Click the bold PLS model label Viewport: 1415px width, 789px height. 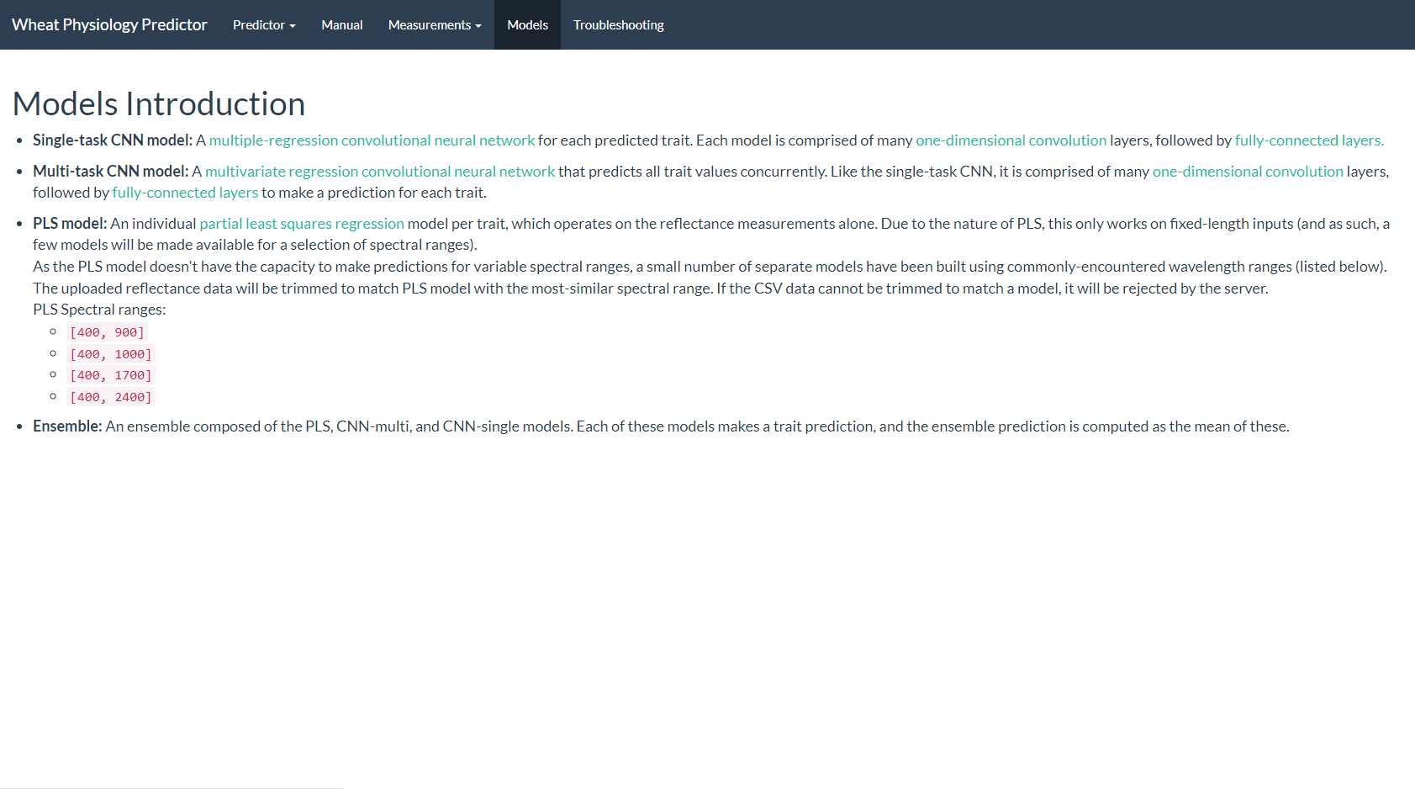tap(70, 224)
